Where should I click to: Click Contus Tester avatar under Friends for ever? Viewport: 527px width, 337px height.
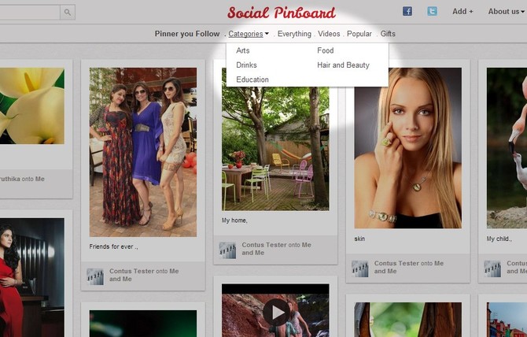95,277
